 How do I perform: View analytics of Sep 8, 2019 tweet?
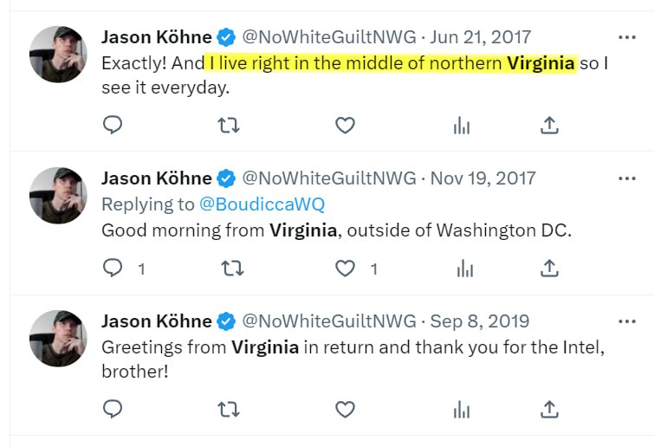462,410
